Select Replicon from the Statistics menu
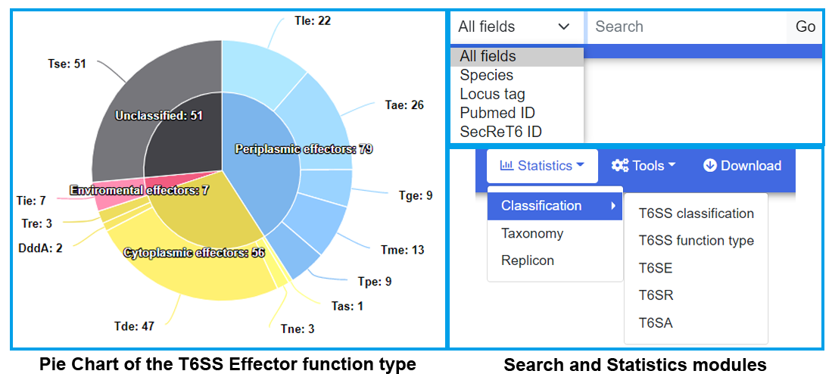832x374 pixels. point(528,260)
